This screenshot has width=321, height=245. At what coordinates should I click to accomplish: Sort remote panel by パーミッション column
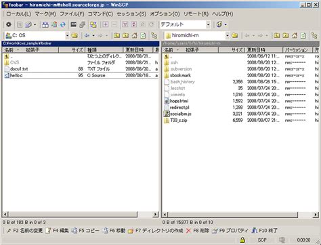click(x=297, y=50)
